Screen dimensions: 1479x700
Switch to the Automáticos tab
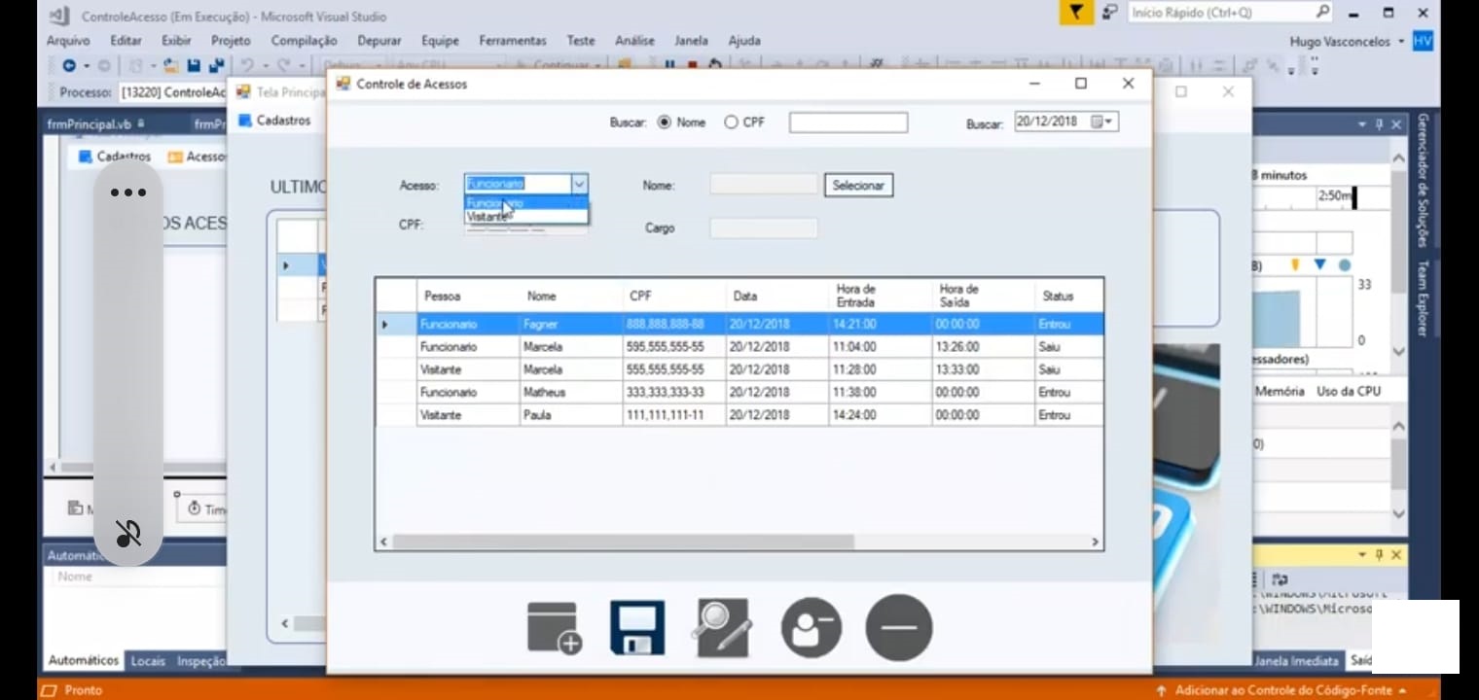84,660
